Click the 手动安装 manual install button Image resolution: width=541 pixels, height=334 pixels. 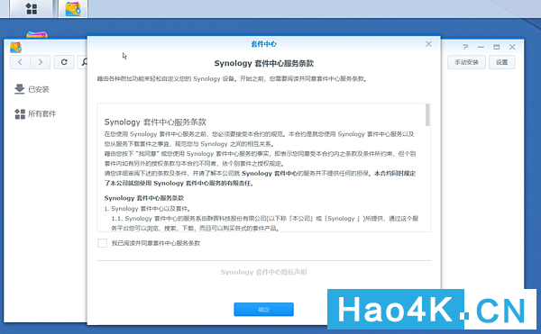(x=466, y=62)
